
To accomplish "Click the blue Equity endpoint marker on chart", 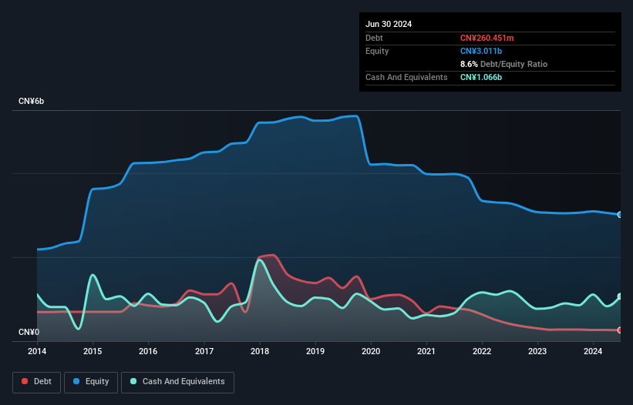I will (620, 215).
